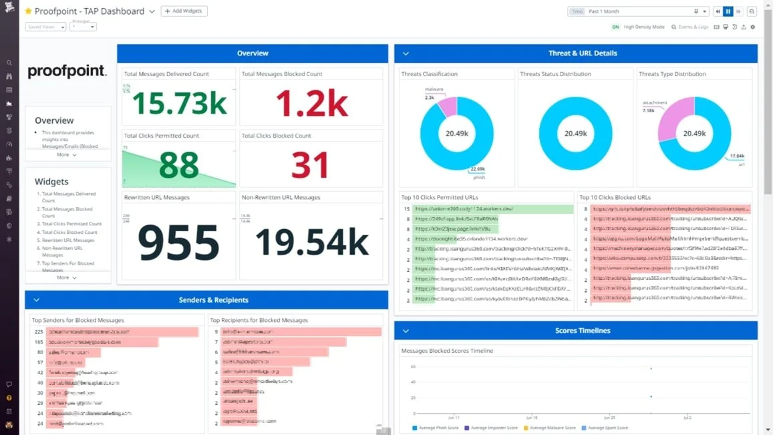Click More under the Widgets list

coord(65,277)
